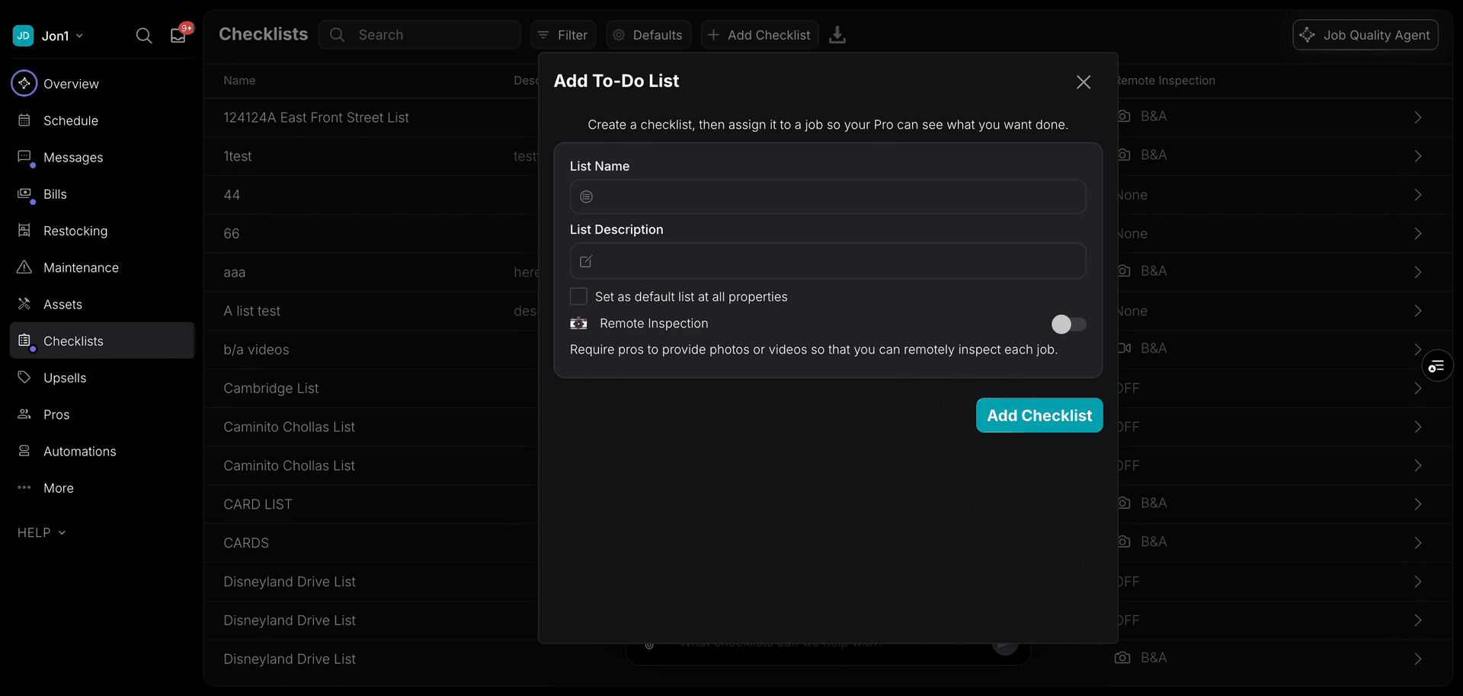The width and height of the screenshot is (1463, 696).
Task: Open the Maintenance section
Action: pyautogui.click(x=80, y=267)
